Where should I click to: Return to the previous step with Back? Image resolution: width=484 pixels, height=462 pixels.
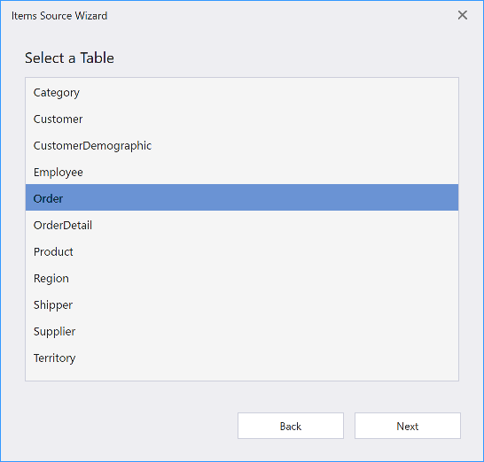(x=291, y=426)
